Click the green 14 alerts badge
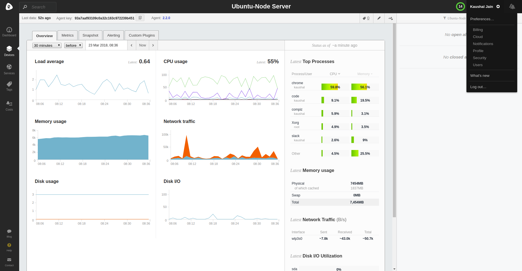This screenshot has height=271, width=522. coord(460,6)
